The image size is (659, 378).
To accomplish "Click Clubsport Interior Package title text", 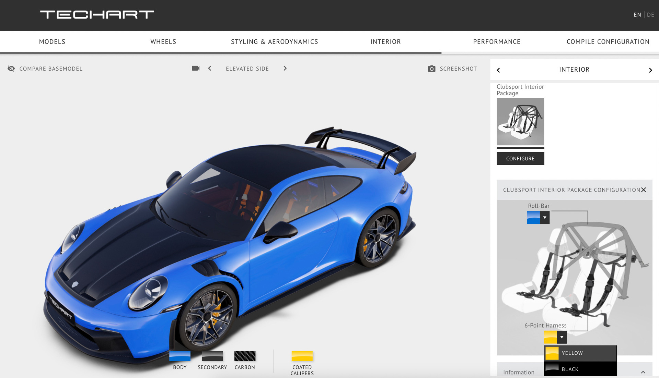I will pyautogui.click(x=520, y=90).
